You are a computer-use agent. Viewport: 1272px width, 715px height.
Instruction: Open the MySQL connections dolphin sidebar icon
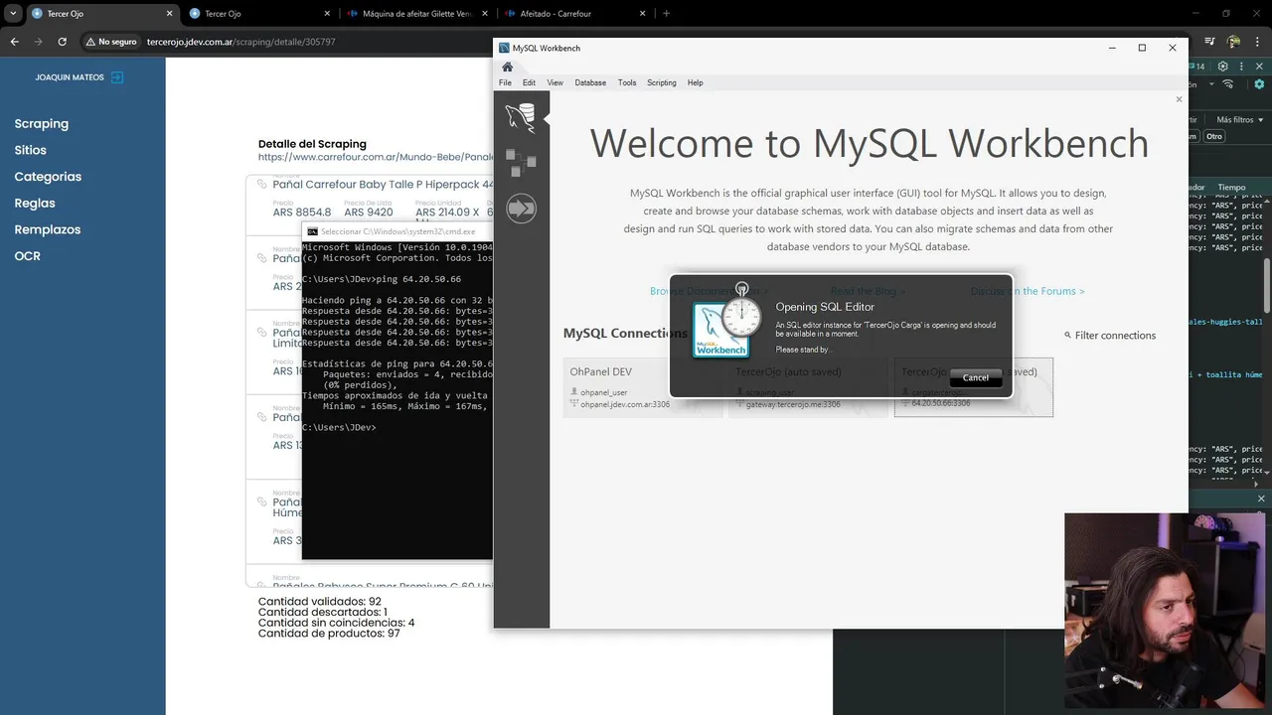521,117
